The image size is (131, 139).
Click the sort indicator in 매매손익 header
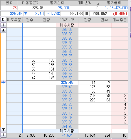pyautogui.click(x=98, y=4)
